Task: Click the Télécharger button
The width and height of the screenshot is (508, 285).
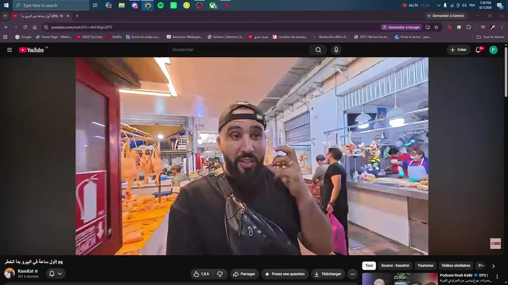Action: [328, 274]
